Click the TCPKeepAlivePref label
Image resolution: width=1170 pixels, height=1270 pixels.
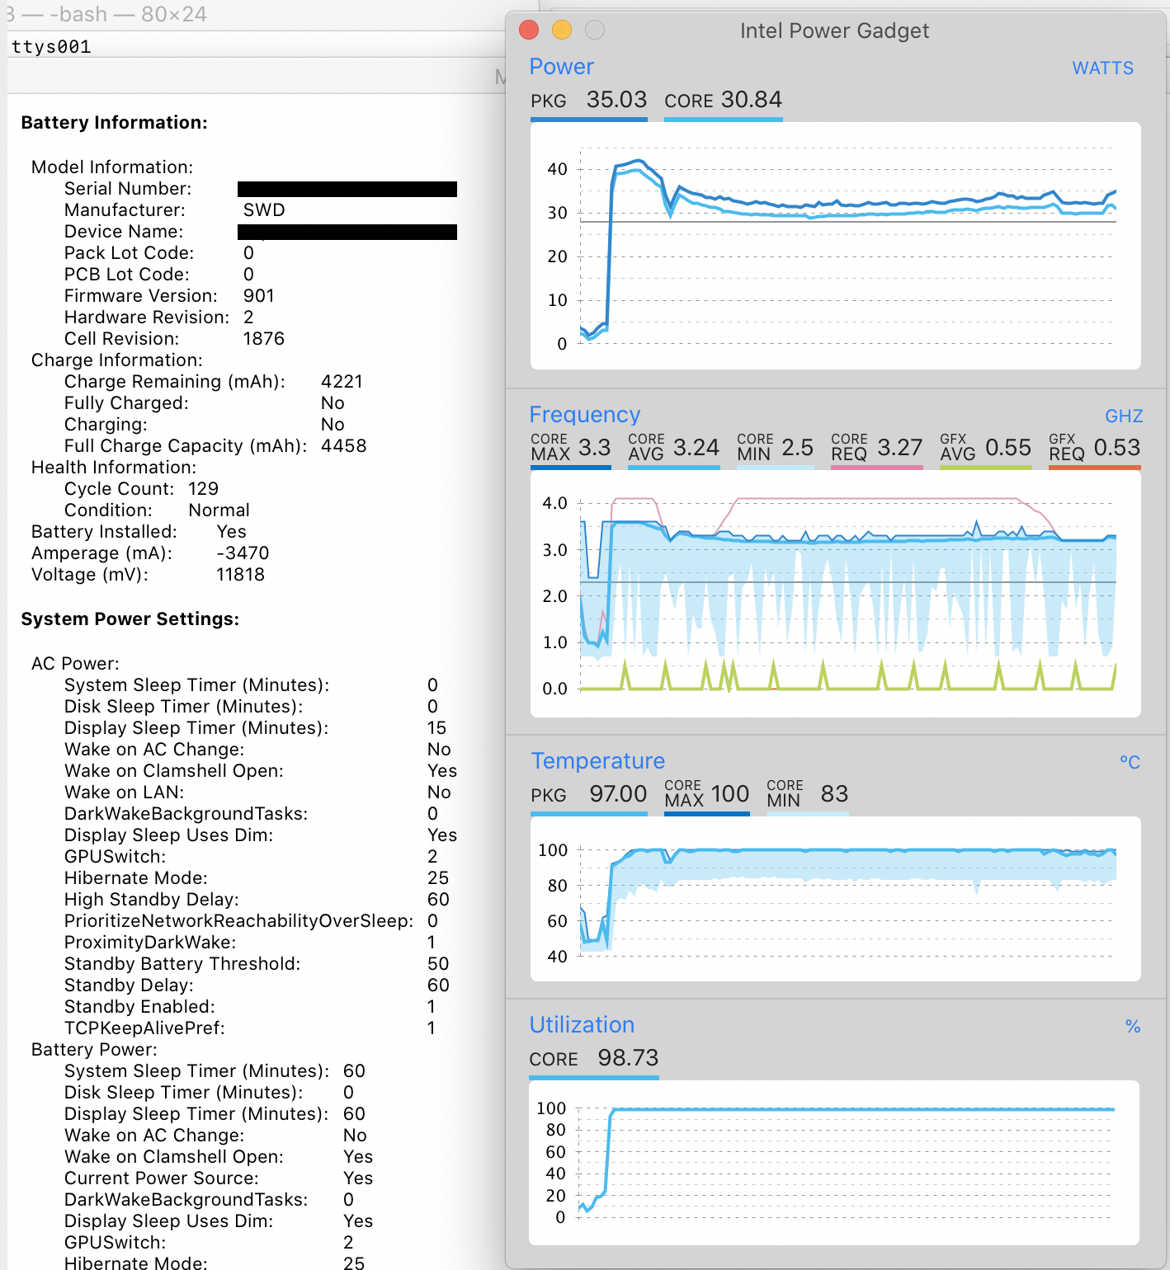[144, 1028]
